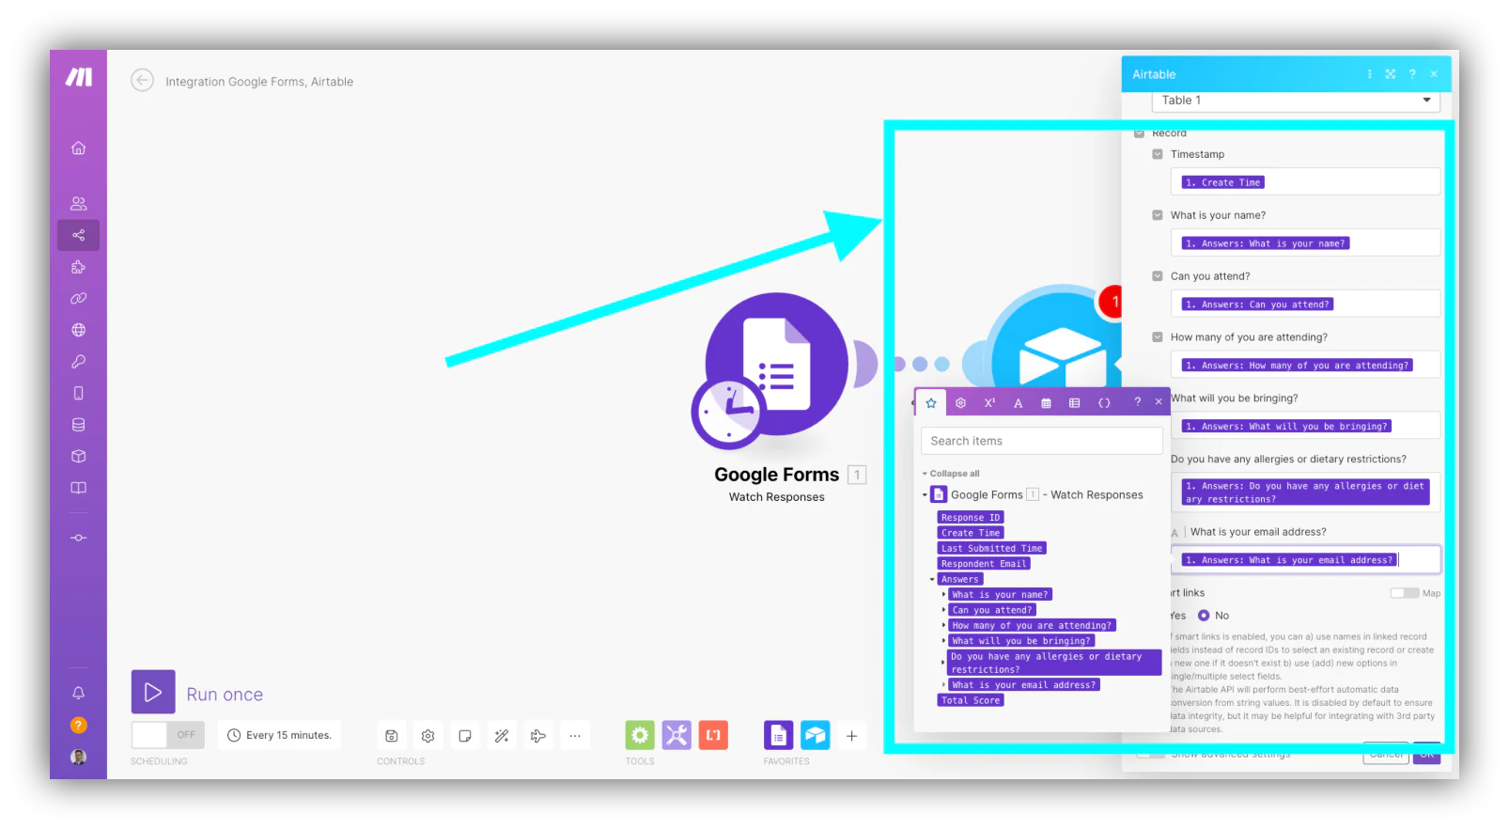Image resolution: width=1509 pixels, height=829 pixels.
Task: Open the Webhooks globe icon in sidebar
Action: pyautogui.click(x=79, y=330)
